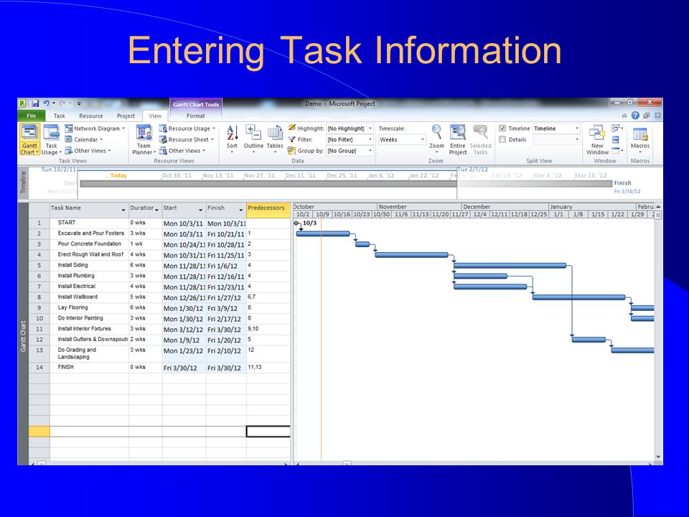The height and width of the screenshot is (517, 689).
Task: Click the Save icon in quick access toolbar
Action: click(x=35, y=103)
